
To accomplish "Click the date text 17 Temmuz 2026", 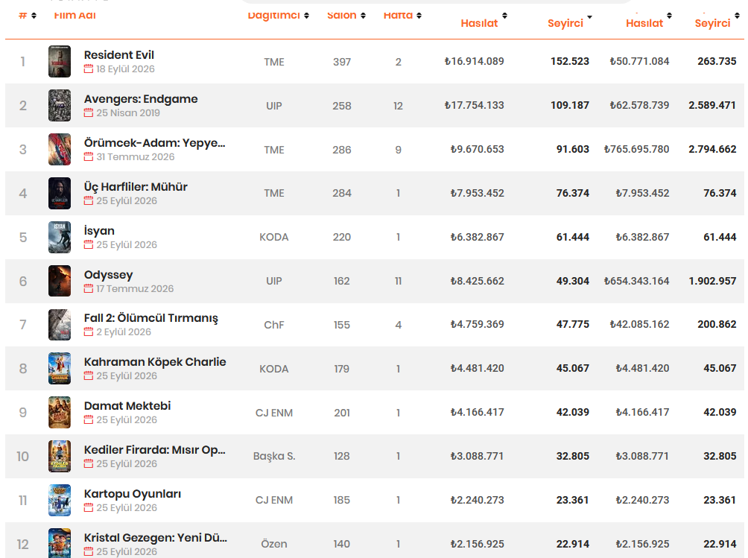I will [135, 288].
